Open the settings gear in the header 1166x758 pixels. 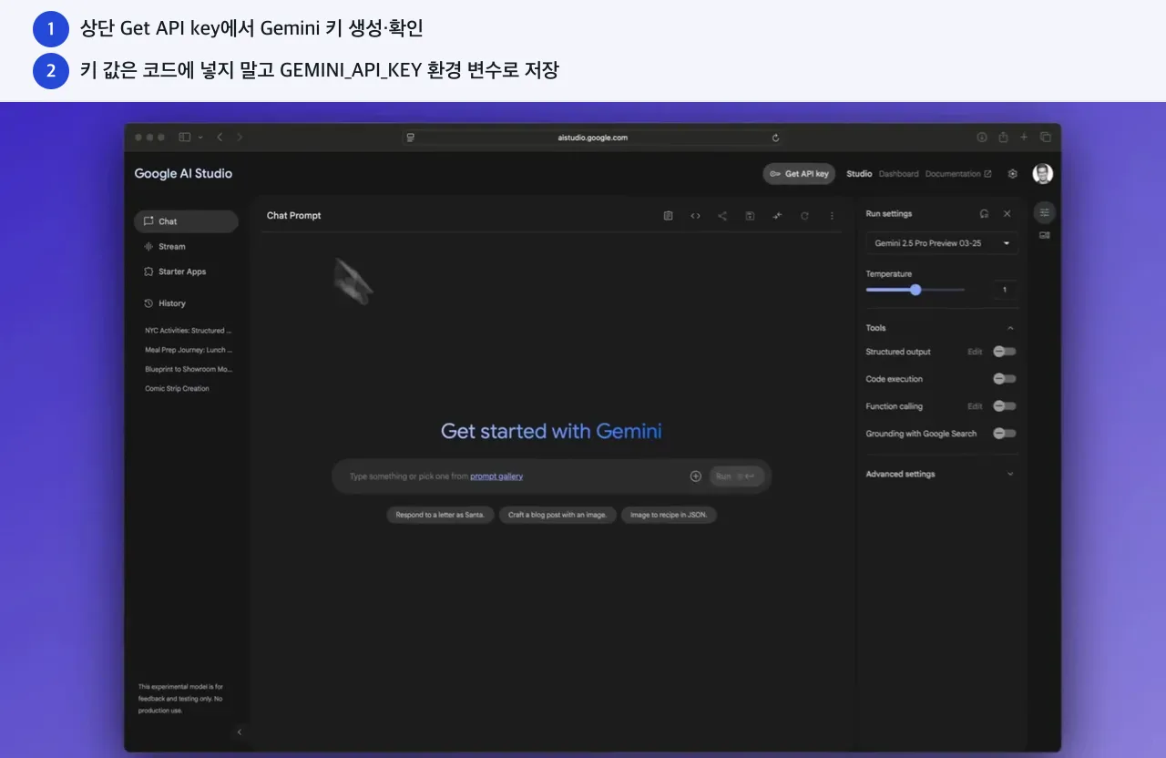1012,174
